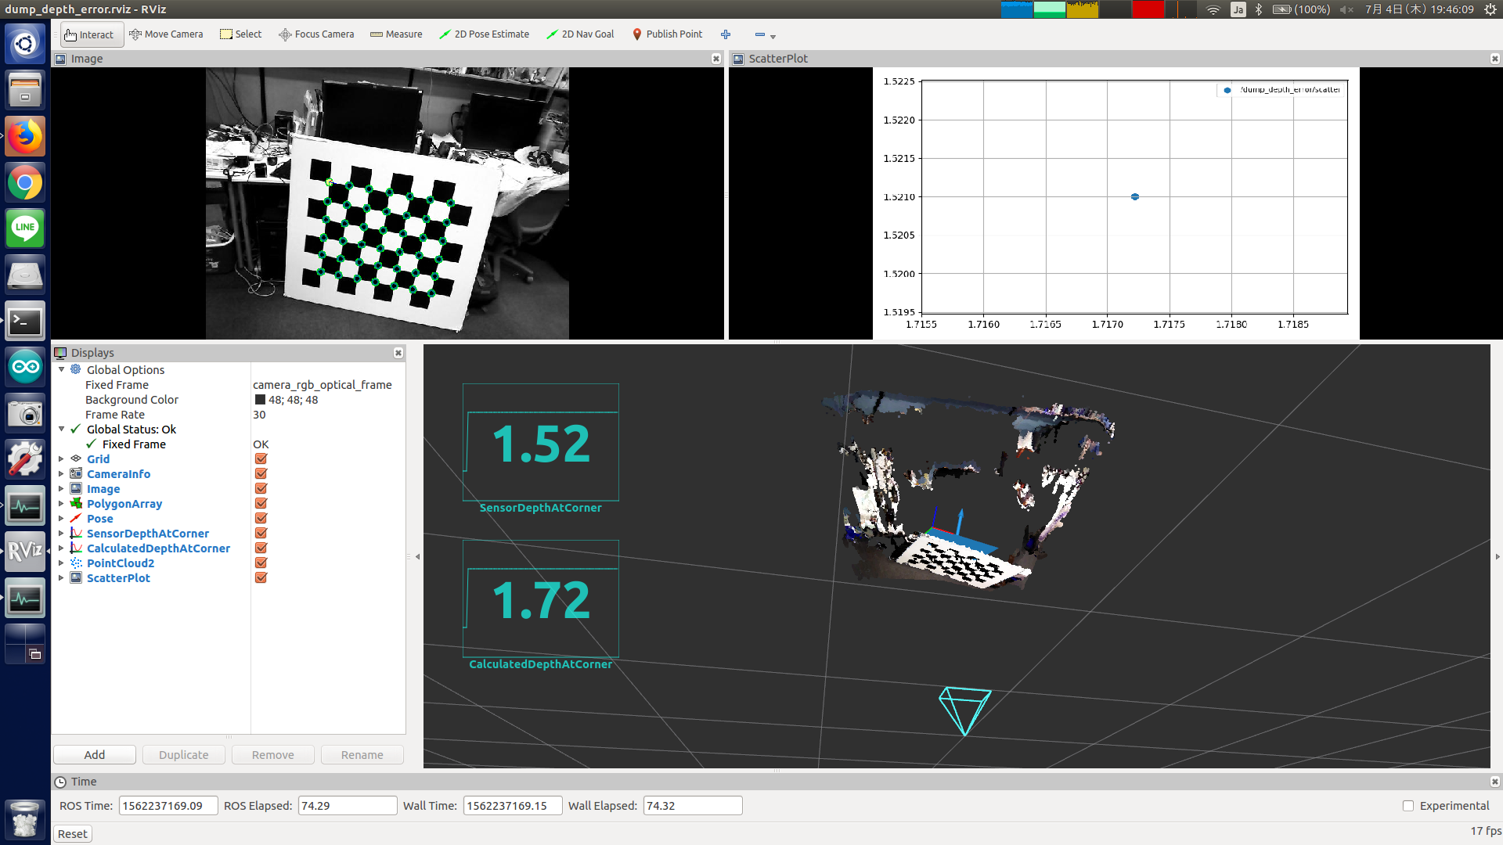Collapse the Global Options tree item
Viewport: 1503px width, 845px height.
(61, 369)
